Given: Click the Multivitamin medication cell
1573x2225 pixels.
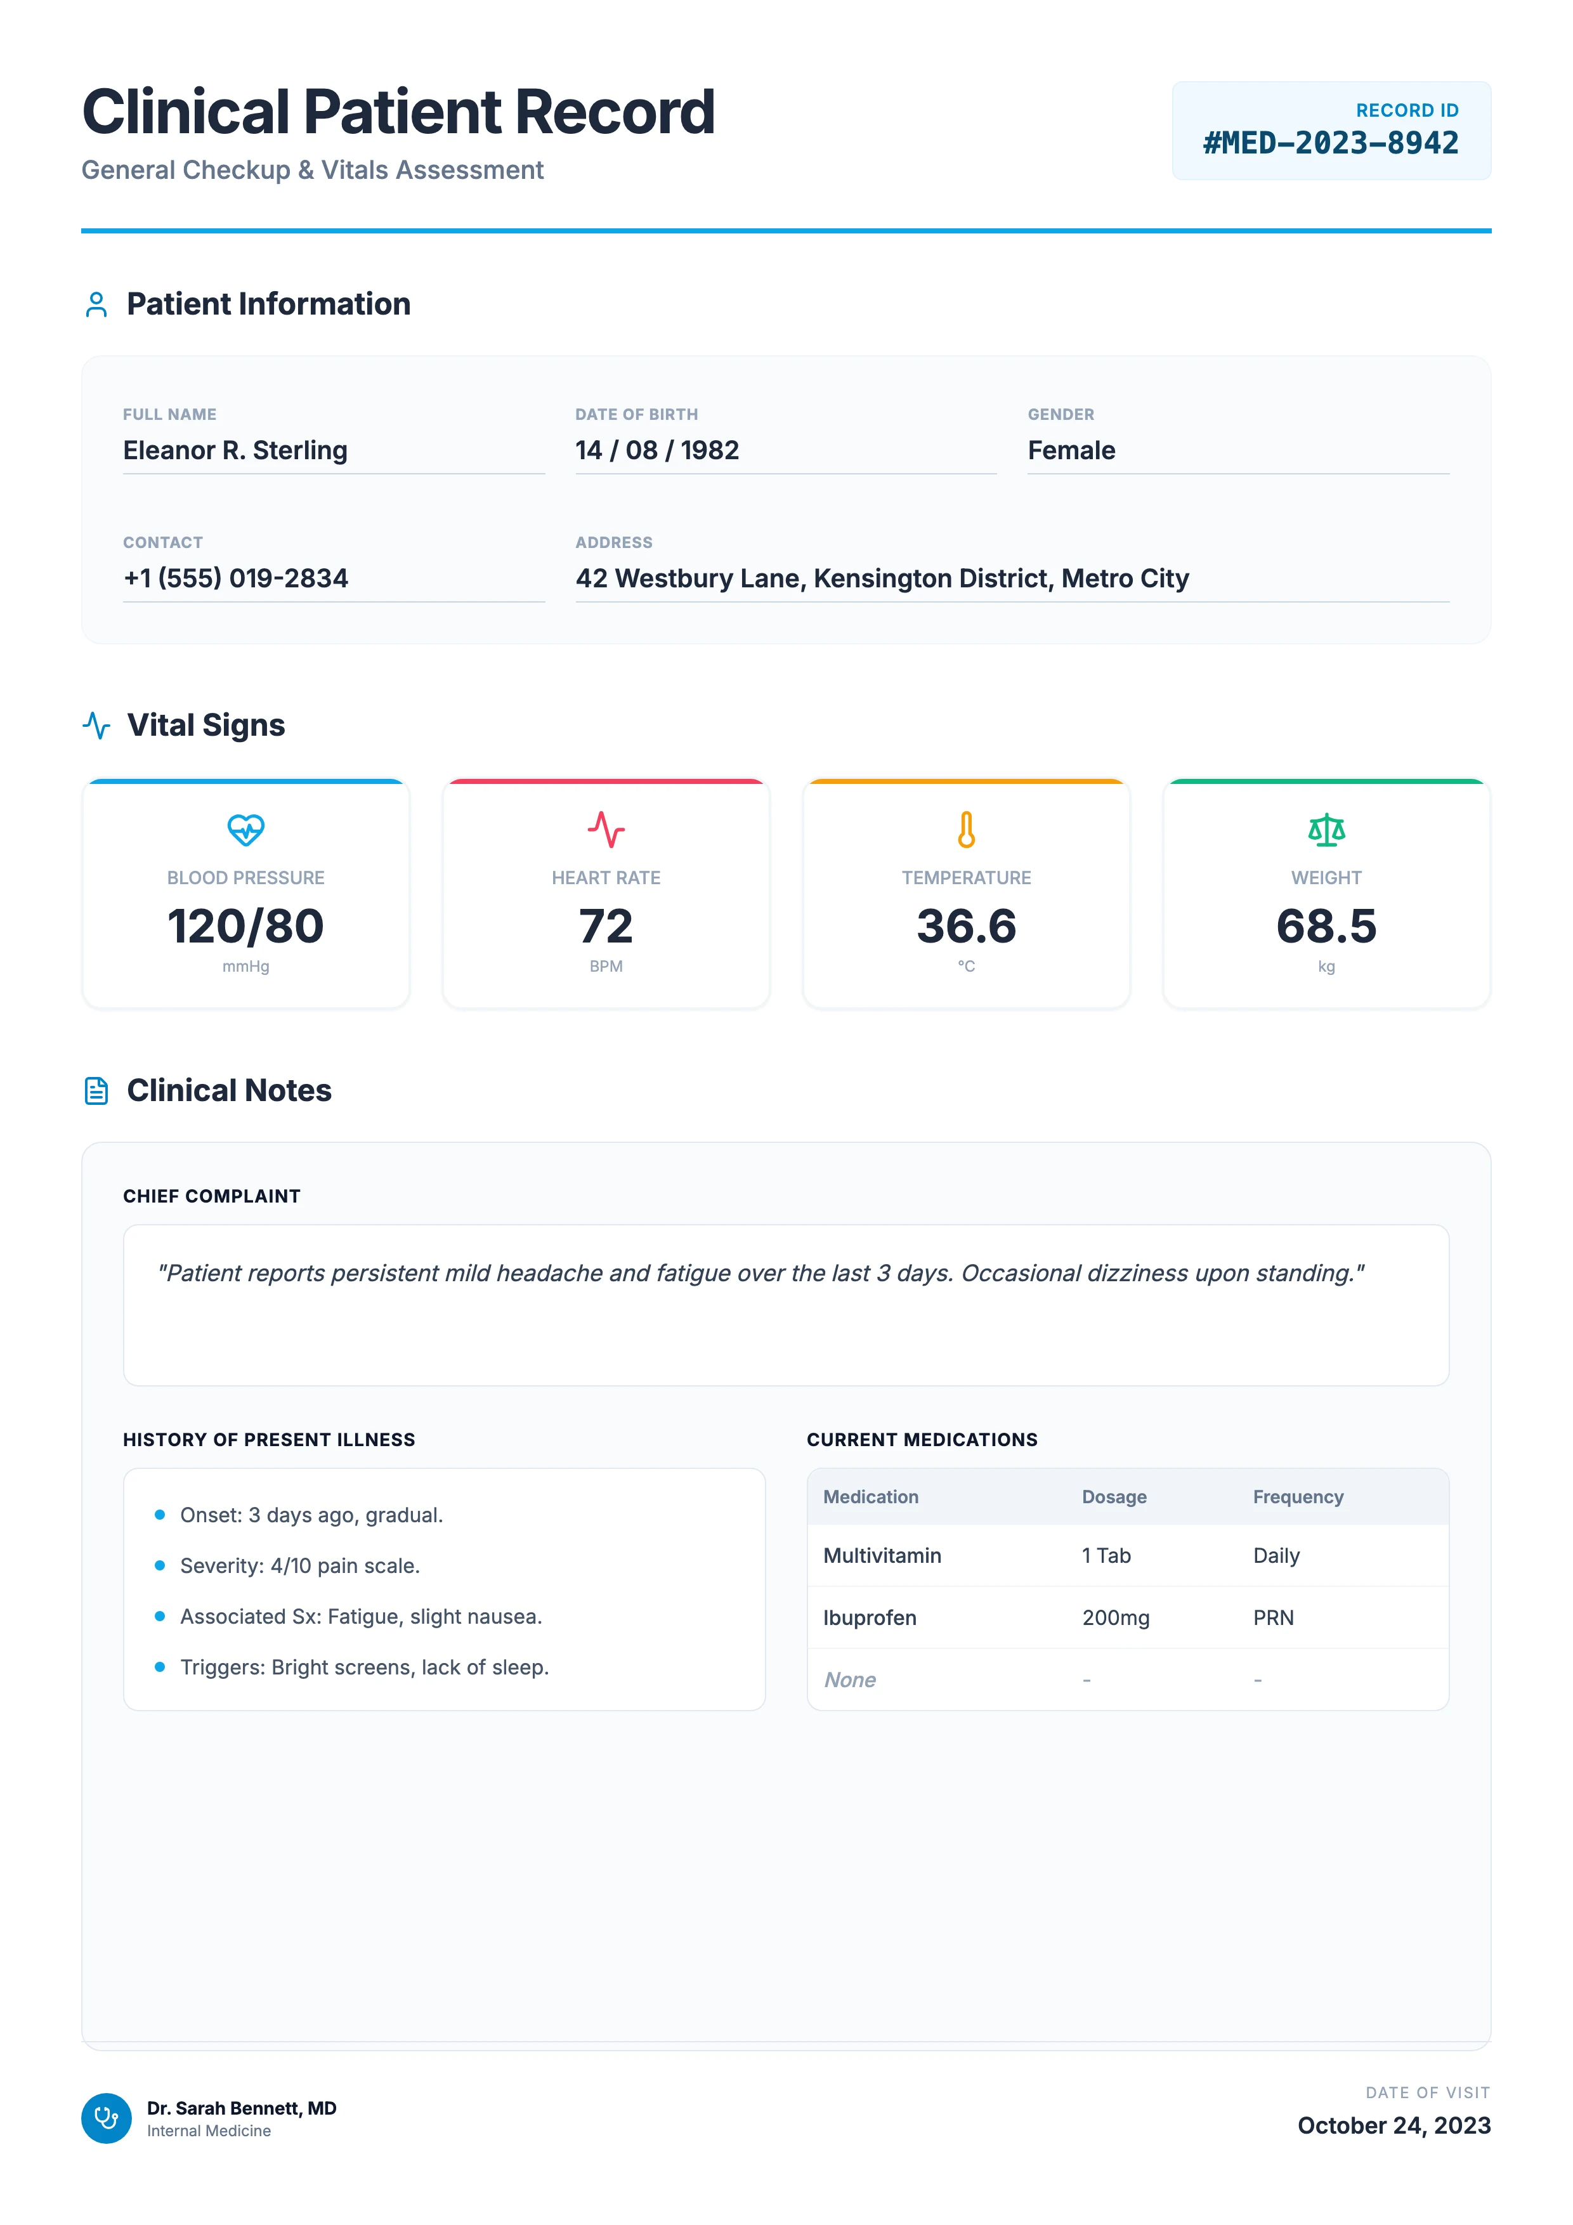Looking at the screenshot, I should tap(882, 1555).
